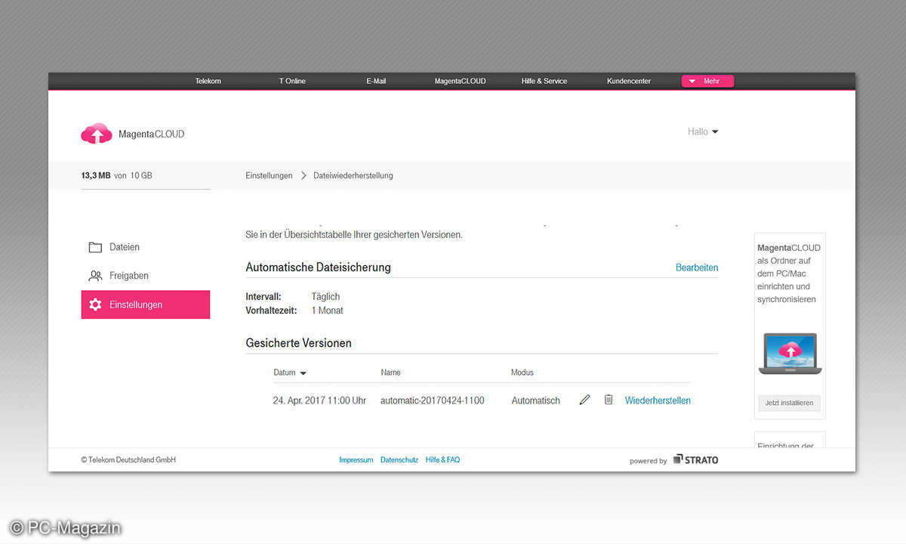Click Gesicherte Versionen heading
Screen dimensions: 906x544
[299, 343]
